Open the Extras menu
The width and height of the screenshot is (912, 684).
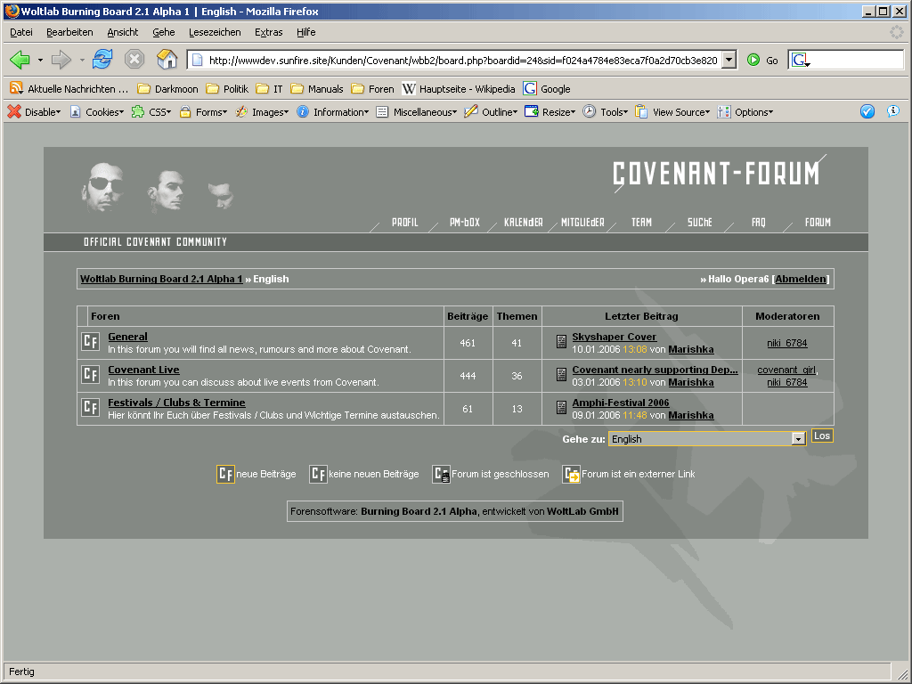tap(268, 32)
